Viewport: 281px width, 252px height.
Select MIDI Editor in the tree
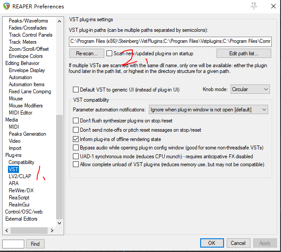pos(20,113)
